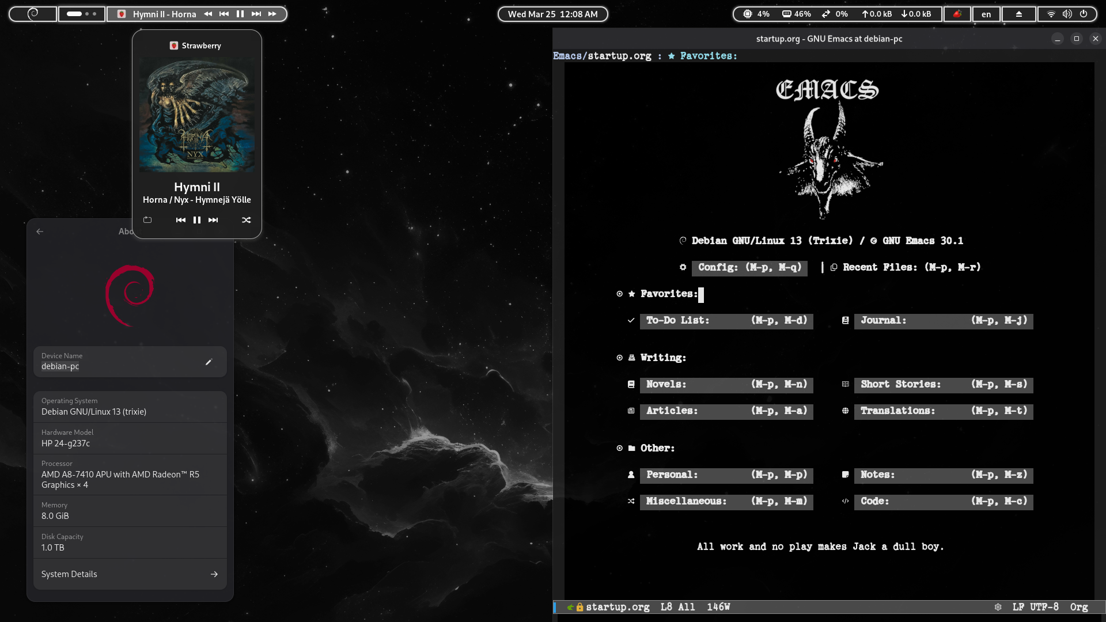Click the Hymni II album cover thumbnail
This screenshot has width=1106, height=622.
tap(196, 115)
